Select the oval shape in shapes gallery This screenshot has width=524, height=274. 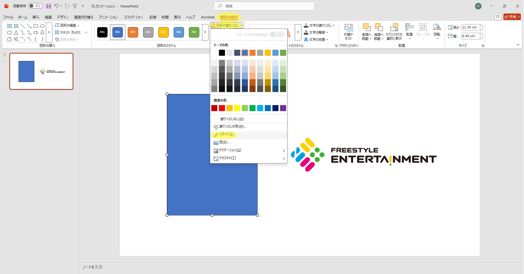tap(42, 26)
